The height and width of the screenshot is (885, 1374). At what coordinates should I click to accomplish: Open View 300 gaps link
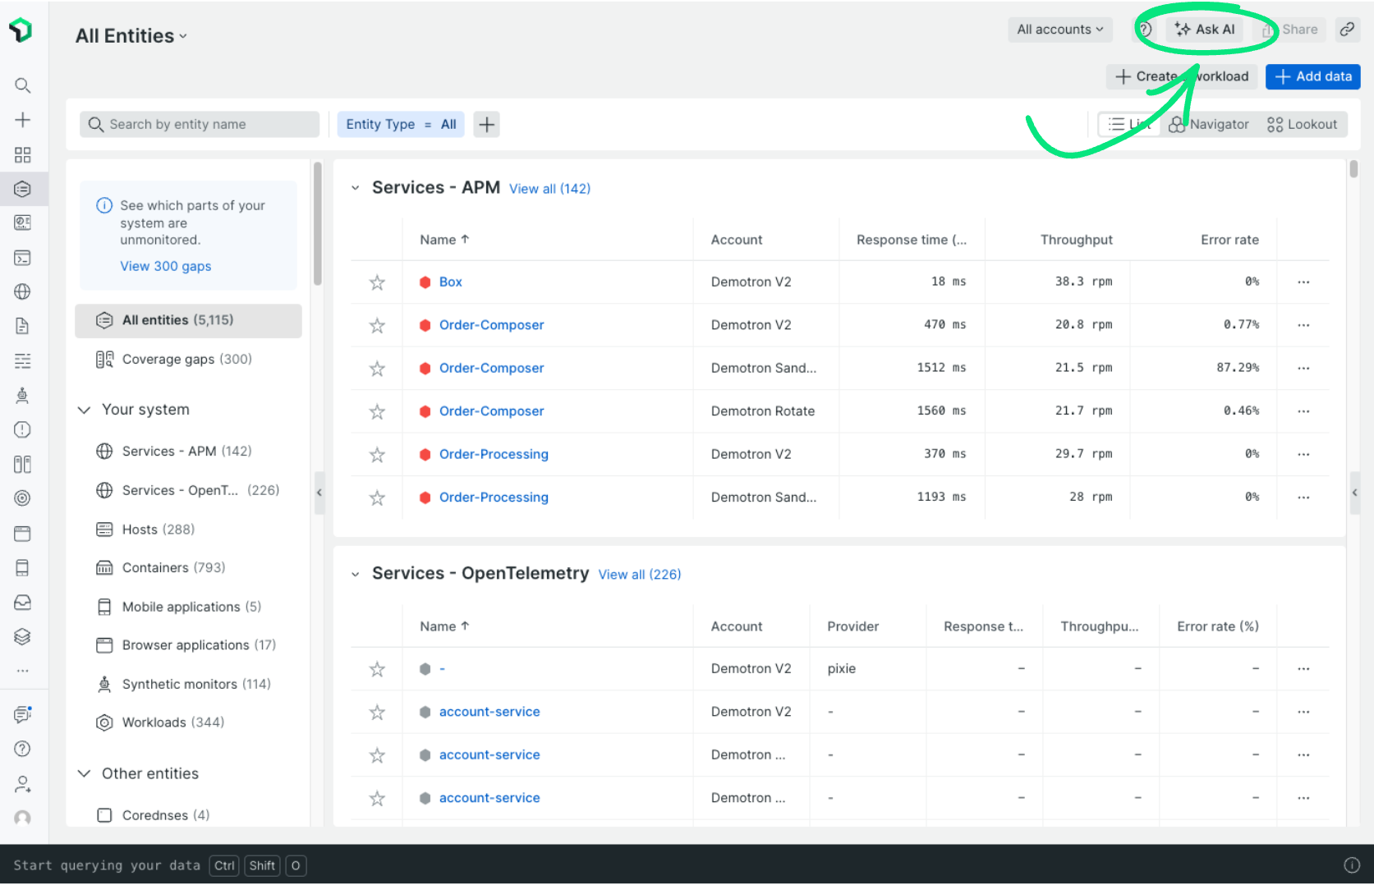[x=165, y=266]
